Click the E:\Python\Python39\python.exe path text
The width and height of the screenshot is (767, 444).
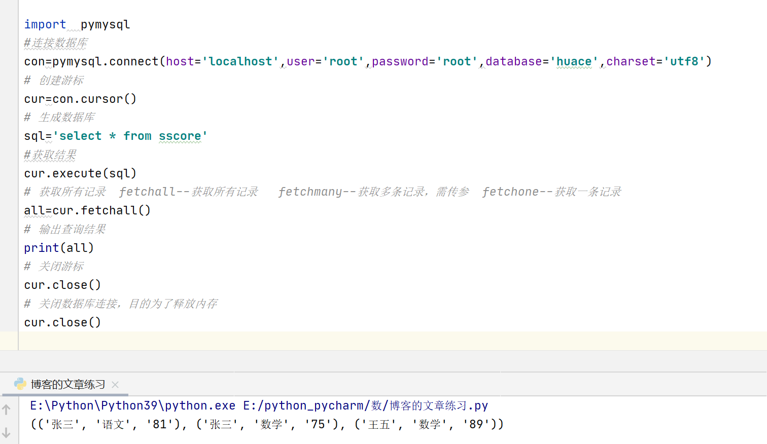[x=132, y=405]
